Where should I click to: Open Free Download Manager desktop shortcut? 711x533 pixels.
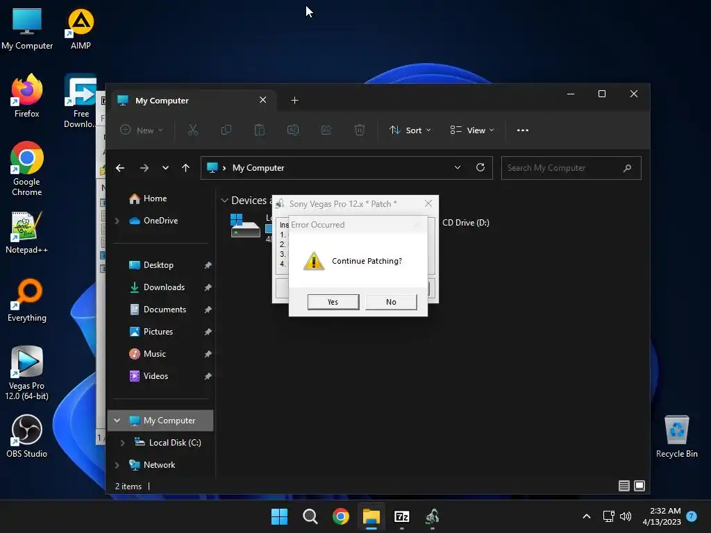click(81, 101)
